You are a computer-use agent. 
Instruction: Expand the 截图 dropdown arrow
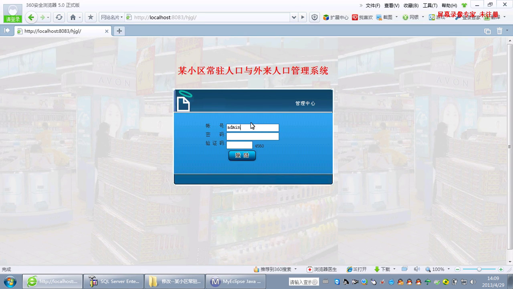pyautogui.click(x=396, y=17)
